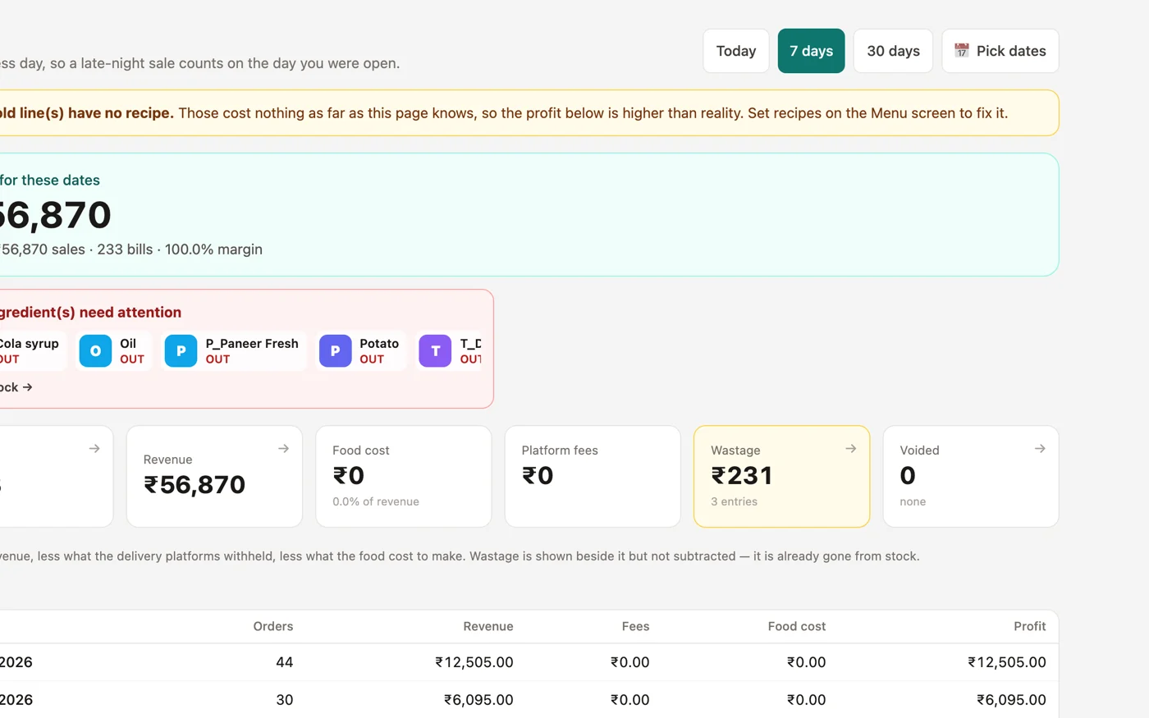Click the 'need attention' heading
This screenshot has width=1149, height=718.
130,313
